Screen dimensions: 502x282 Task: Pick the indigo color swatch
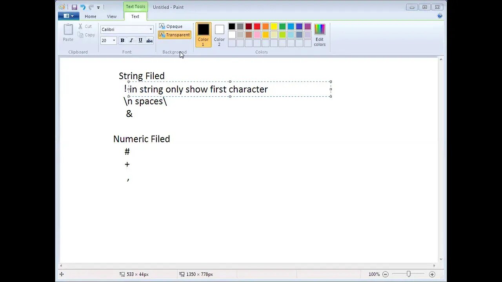[299, 27]
